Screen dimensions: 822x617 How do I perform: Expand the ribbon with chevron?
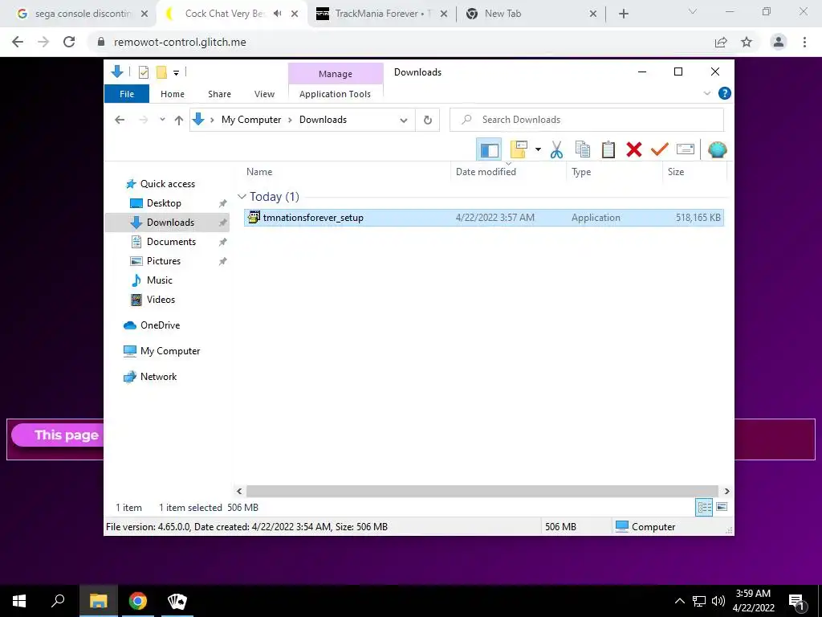click(x=706, y=93)
